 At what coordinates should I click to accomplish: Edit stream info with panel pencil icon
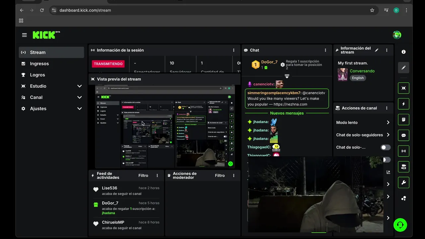[377, 50]
